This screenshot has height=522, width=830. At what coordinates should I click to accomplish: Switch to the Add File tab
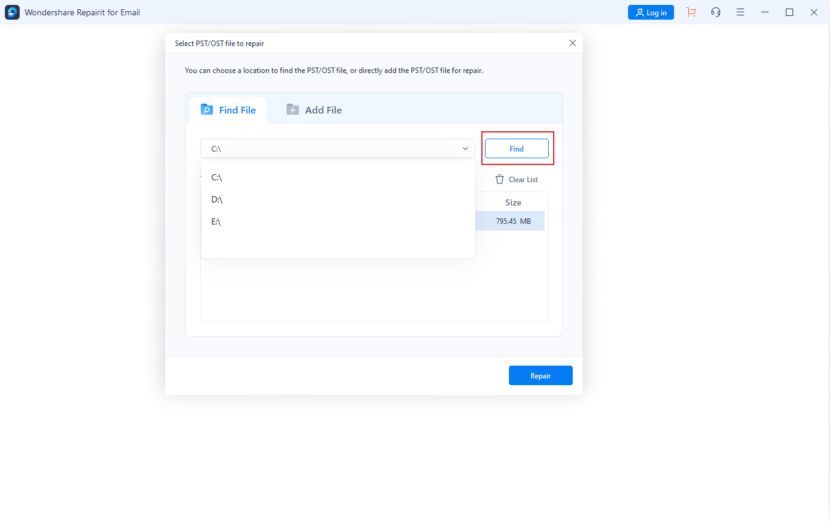click(x=314, y=110)
